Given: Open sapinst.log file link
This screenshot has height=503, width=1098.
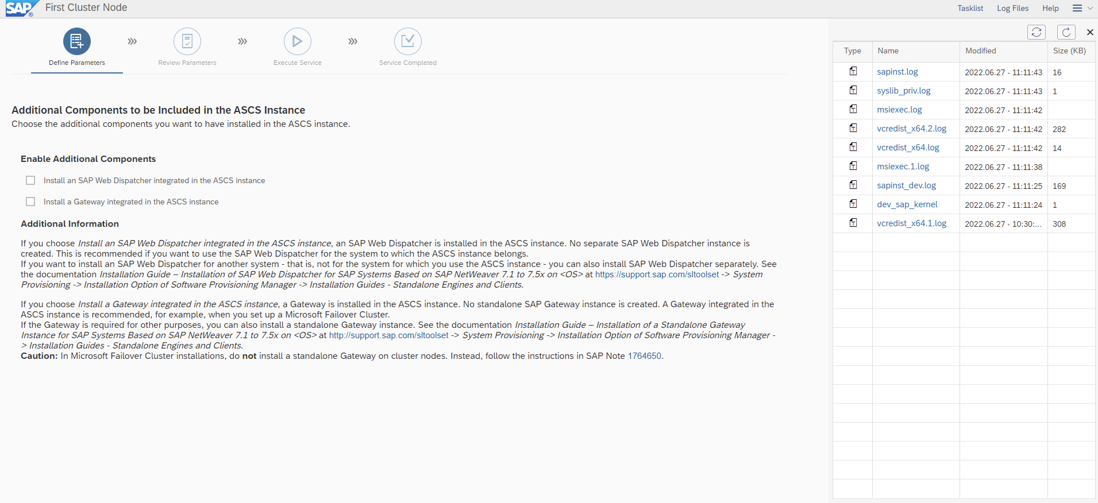Looking at the screenshot, I should pos(897,72).
